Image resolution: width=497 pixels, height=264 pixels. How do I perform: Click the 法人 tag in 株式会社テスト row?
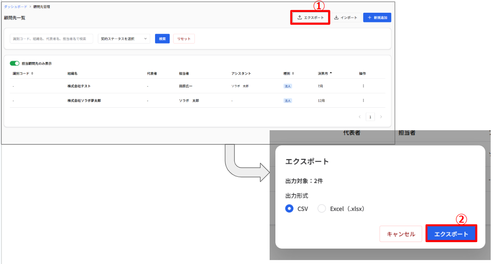click(x=287, y=86)
